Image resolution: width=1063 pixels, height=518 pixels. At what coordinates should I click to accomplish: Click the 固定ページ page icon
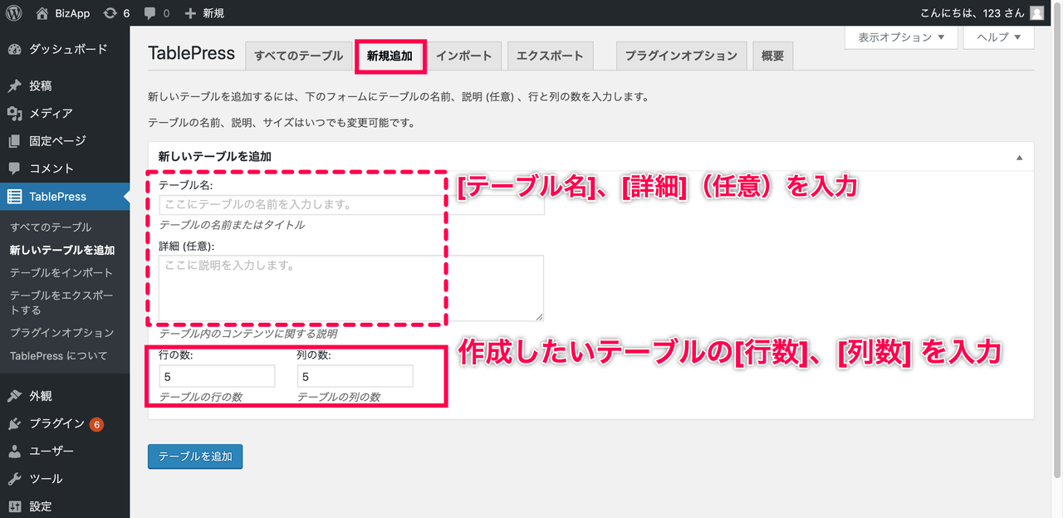(x=14, y=141)
